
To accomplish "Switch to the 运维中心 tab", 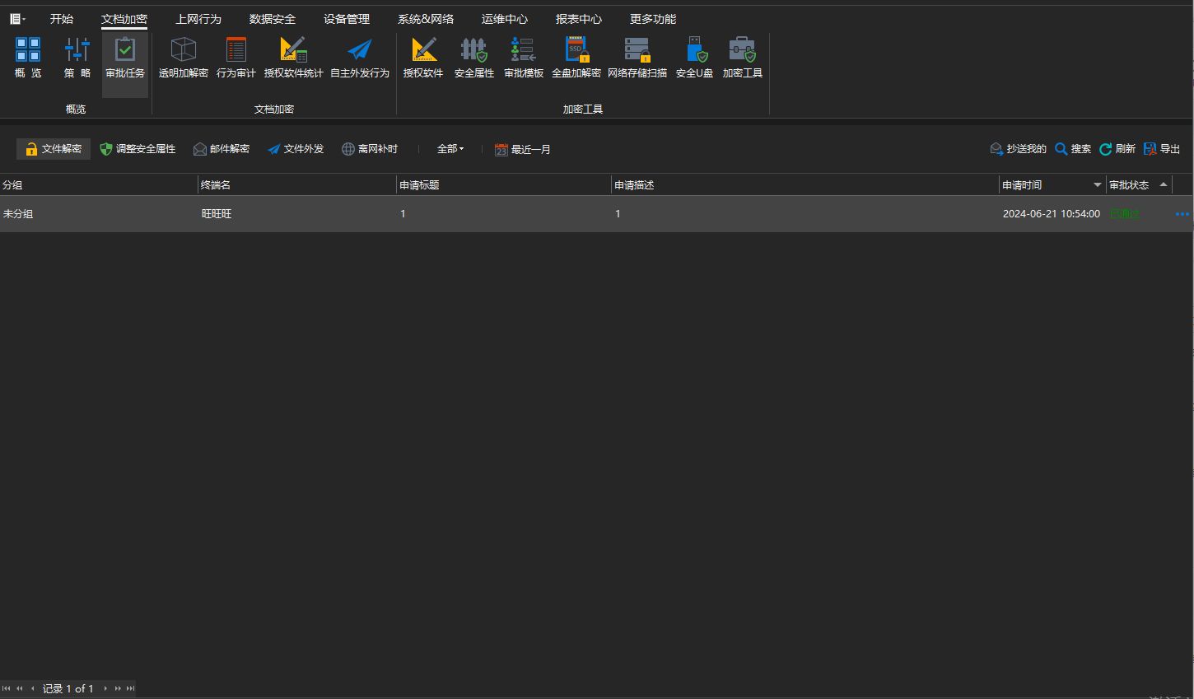I will tap(505, 19).
